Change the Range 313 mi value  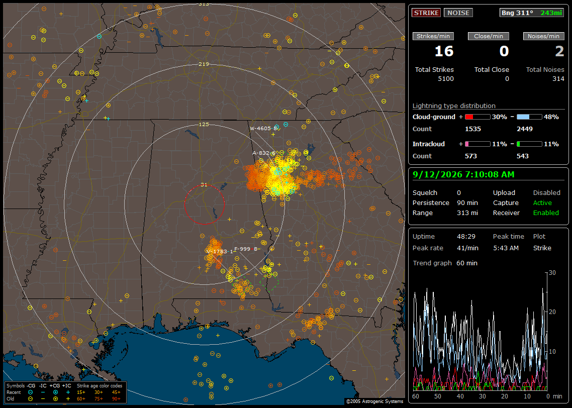pyautogui.click(x=467, y=213)
